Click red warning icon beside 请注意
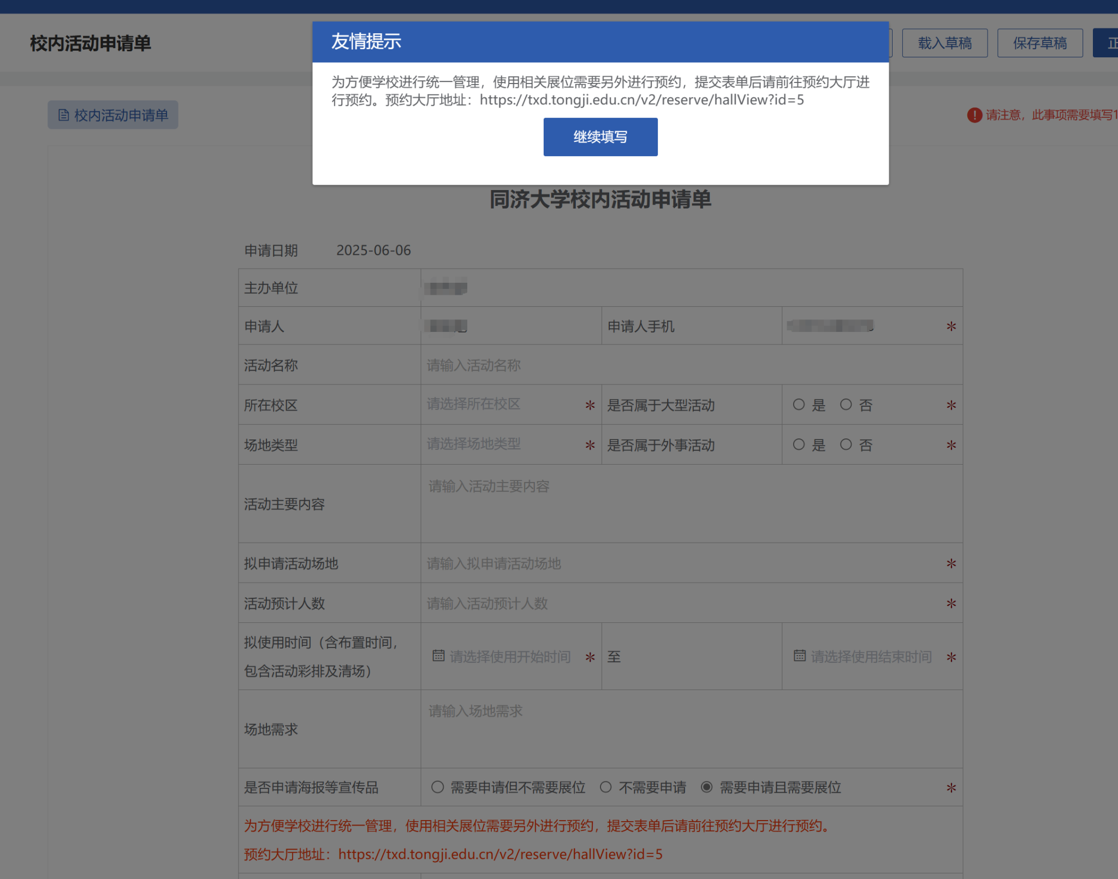 974,115
